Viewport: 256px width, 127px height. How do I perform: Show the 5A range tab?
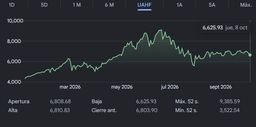(x=212, y=5)
